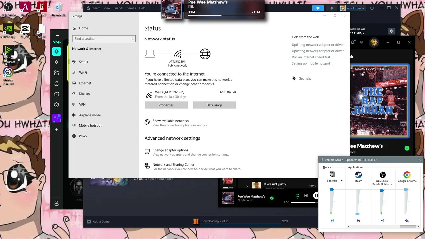Select Mobile hotspot in Settings sidebar
The width and height of the screenshot is (425, 239).
coord(104,125)
